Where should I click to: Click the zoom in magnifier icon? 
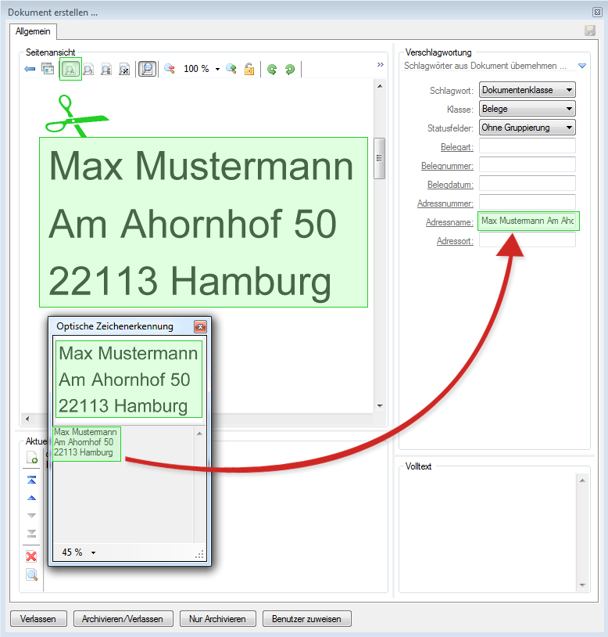point(231,69)
